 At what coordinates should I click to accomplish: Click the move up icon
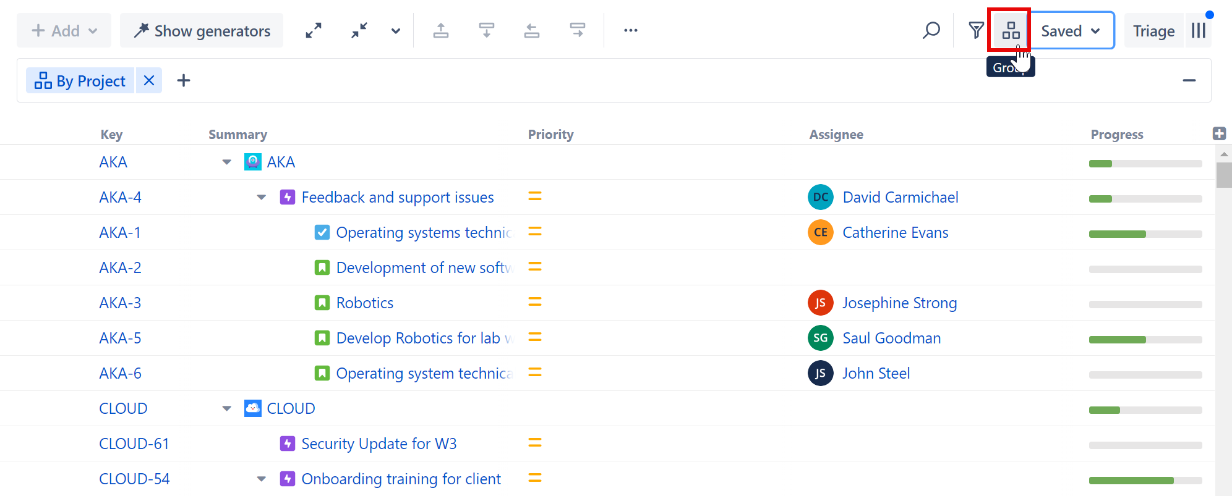441,30
